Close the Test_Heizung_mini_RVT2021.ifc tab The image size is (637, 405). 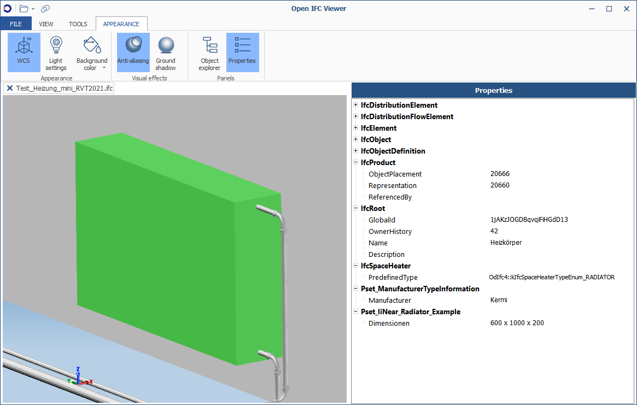[10, 88]
